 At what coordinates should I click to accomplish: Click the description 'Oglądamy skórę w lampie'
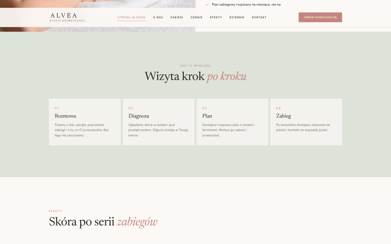(158, 130)
